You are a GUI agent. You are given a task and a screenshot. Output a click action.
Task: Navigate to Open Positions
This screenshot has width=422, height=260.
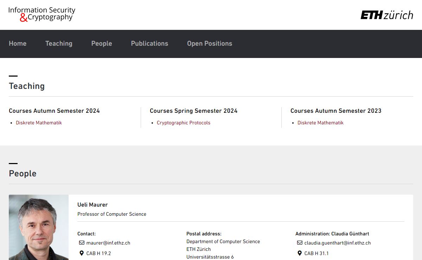(210, 44)
